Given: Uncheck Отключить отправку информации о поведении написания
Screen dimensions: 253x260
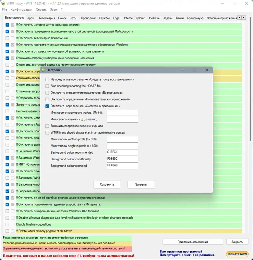Looking at the screenshot, I should coord(7,58).
